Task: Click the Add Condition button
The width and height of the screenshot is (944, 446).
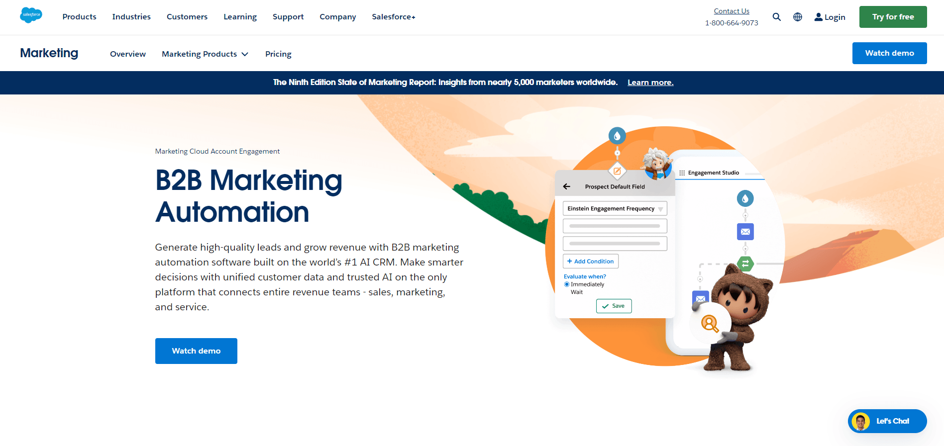Action: (591, 261)
